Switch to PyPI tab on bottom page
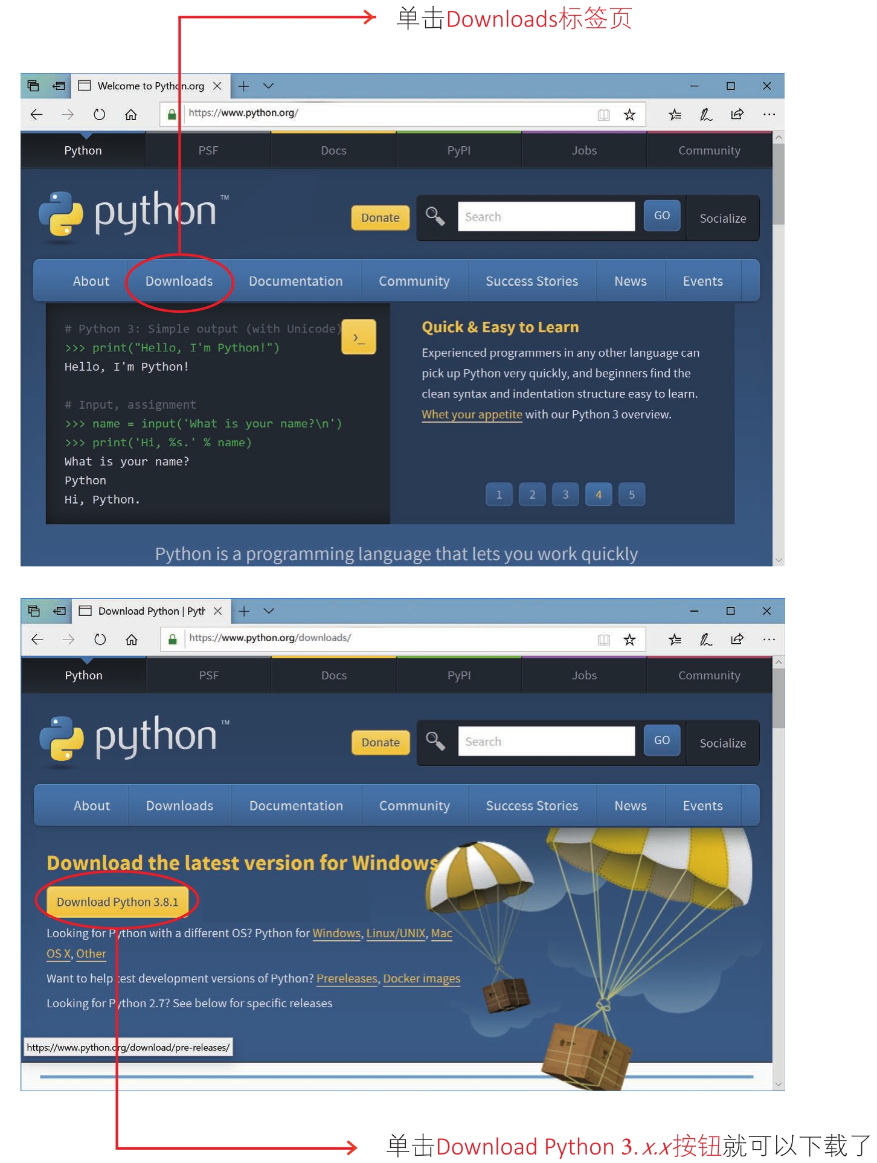877x1163 pixels. coord(459,675)
